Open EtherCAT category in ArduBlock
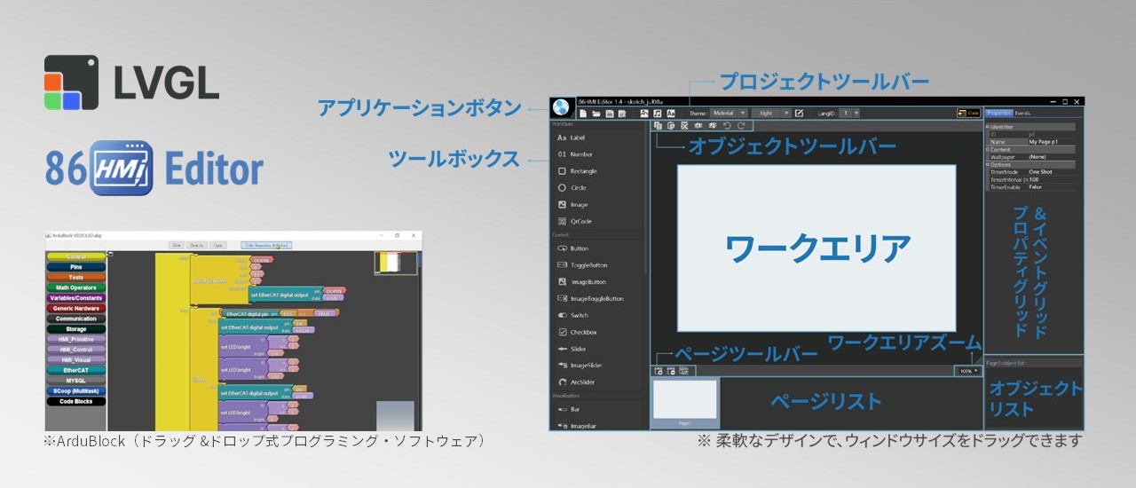This screenshot has width=1136, height=488. tap(76, 370)
